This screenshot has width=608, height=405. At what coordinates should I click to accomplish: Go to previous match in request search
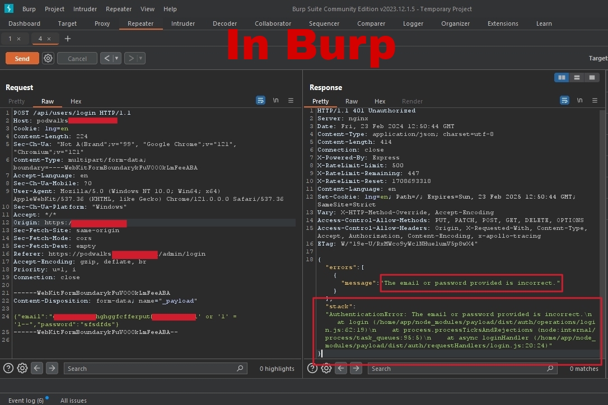click(x=37, y=368)
